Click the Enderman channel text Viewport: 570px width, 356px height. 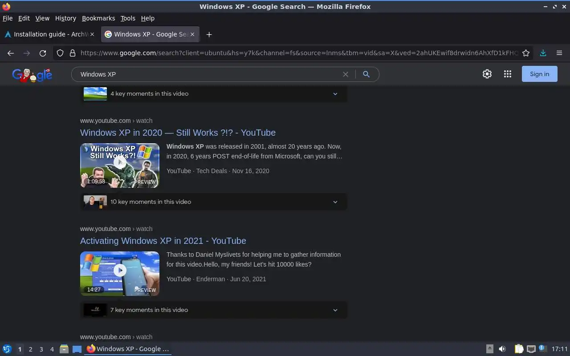(x=211, y=279)
